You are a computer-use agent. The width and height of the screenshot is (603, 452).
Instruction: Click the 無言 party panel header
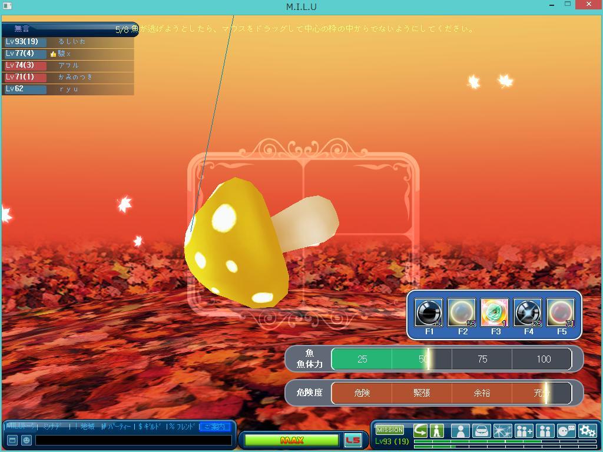69,29
